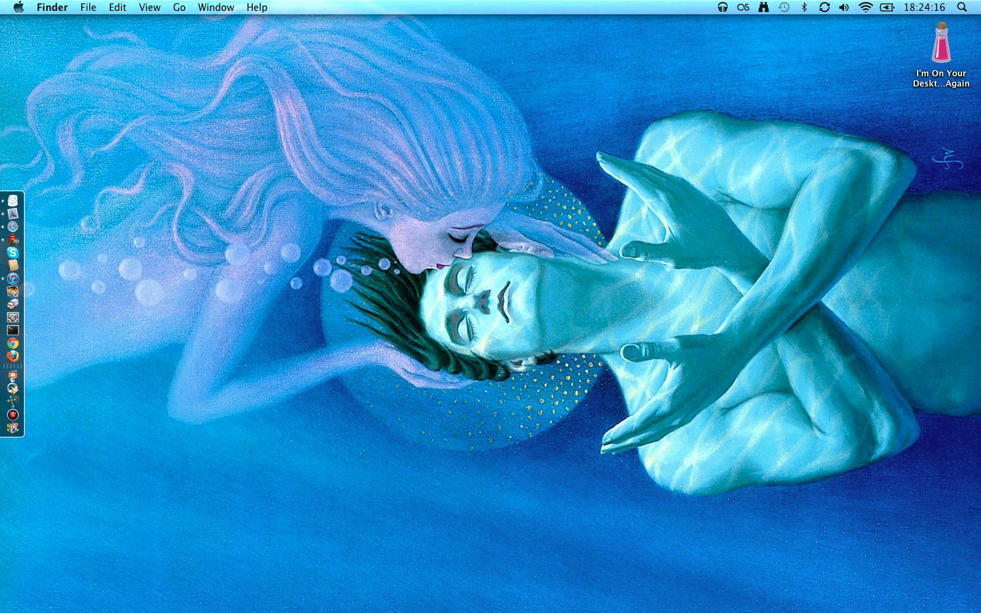Open Safari from the dock
This screenshot has width=981, height=613.
point(13,227)
